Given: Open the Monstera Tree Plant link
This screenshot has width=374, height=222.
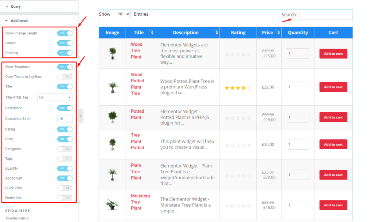Looking at the screenshot, I should [x=140, y=202].
